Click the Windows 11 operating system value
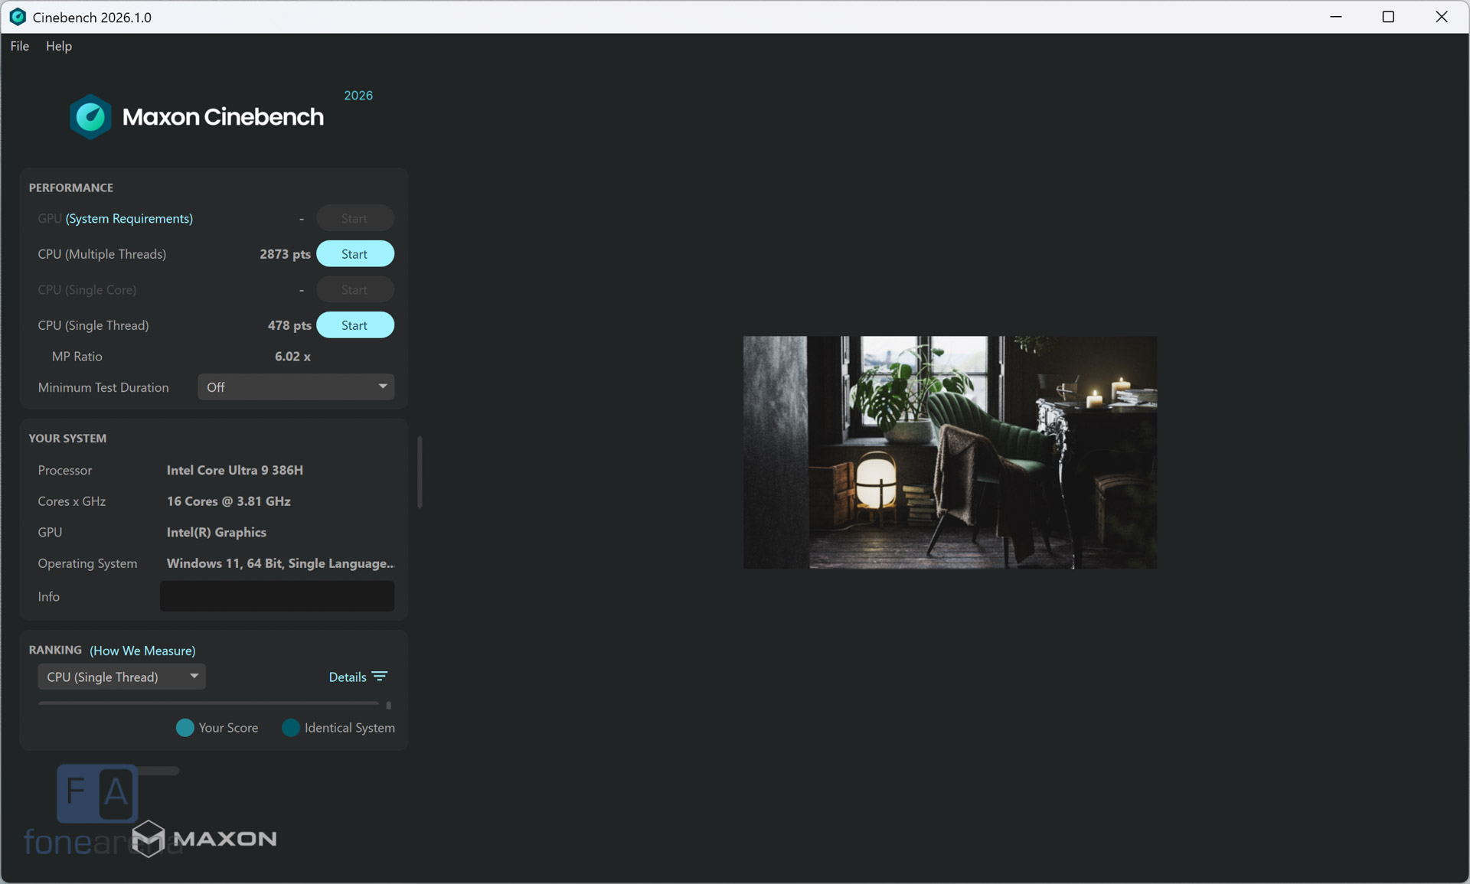 [x=280, y=564]
